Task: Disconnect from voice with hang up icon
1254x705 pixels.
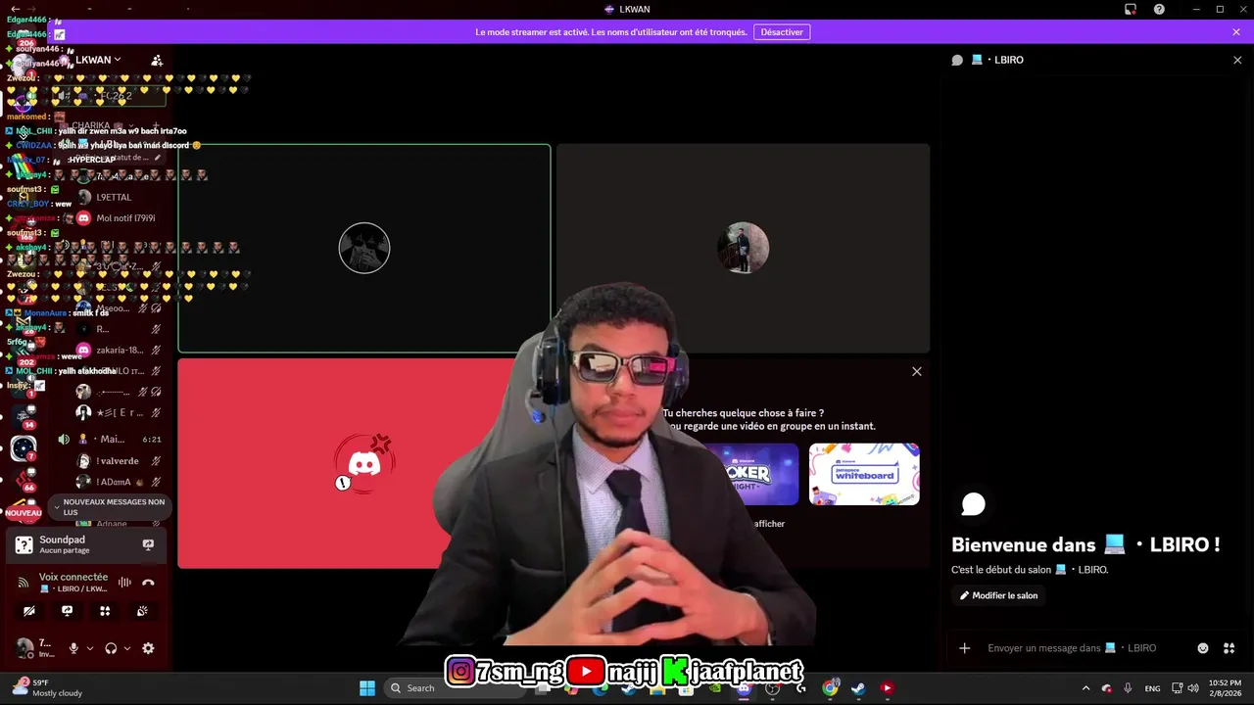Action: click(148, 583)
